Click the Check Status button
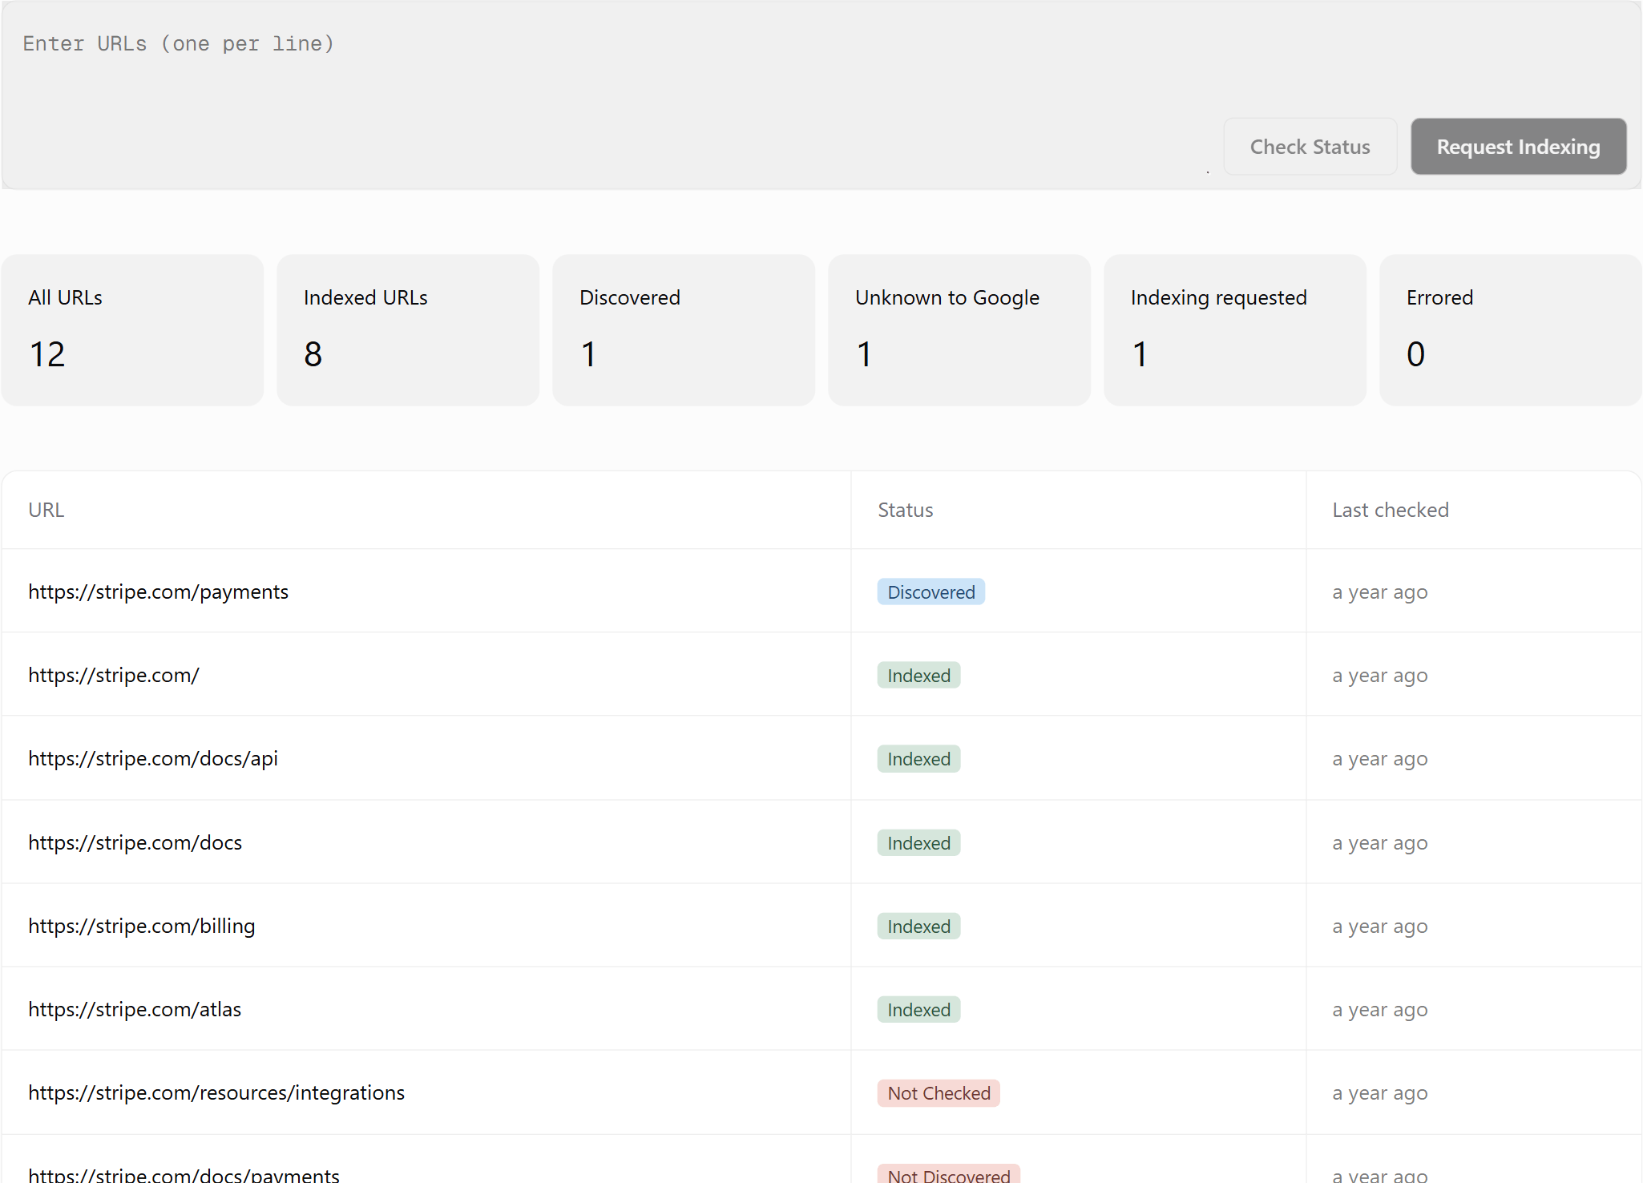This screenshot has width=1643, height=1183. pyautogui.click(x=1310, y=147)
